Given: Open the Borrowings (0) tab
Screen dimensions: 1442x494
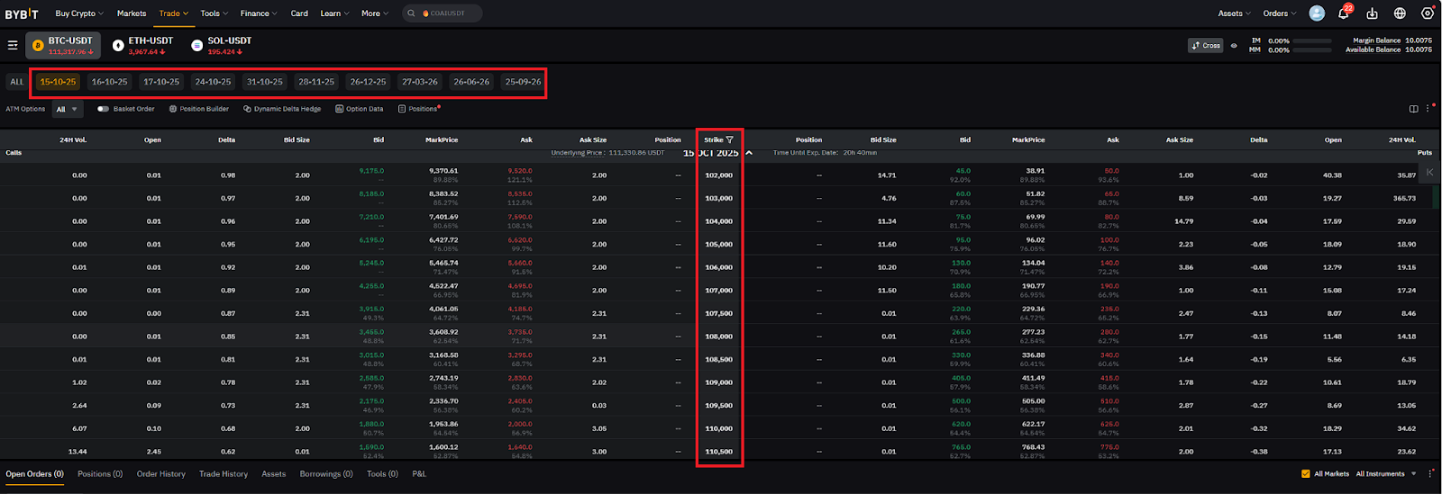Looking at the screenshot, I should (x=326, y=473).
